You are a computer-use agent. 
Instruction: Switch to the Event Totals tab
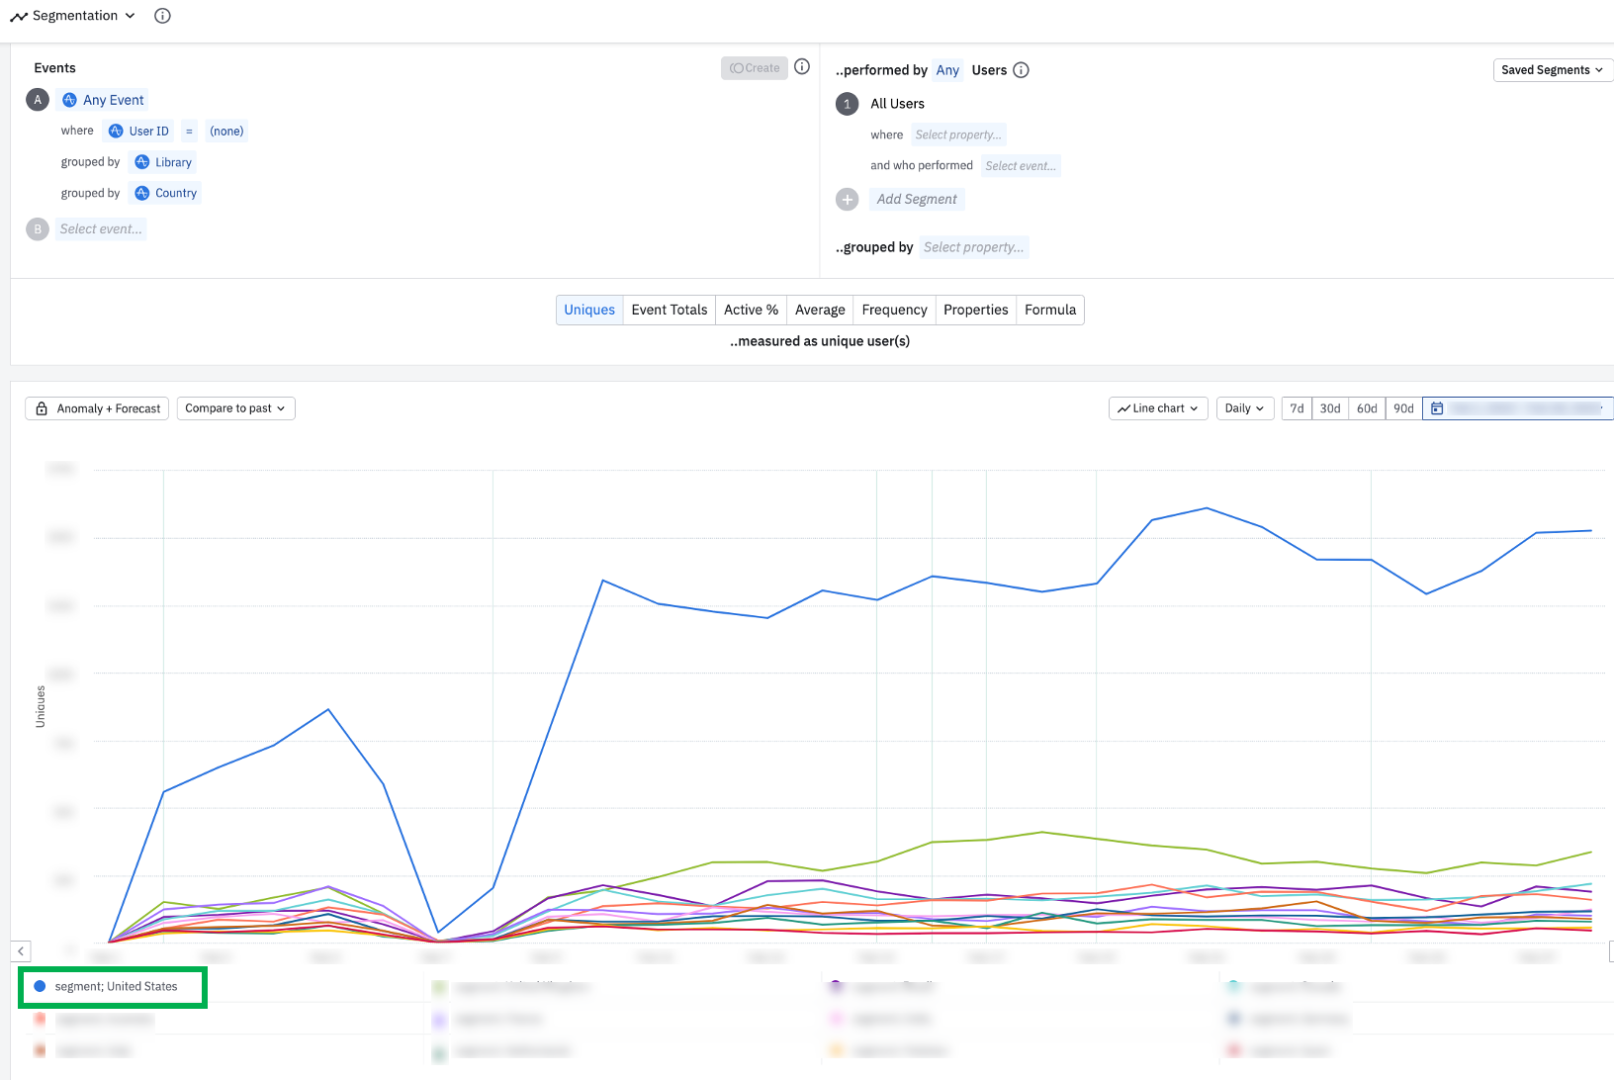670,310
